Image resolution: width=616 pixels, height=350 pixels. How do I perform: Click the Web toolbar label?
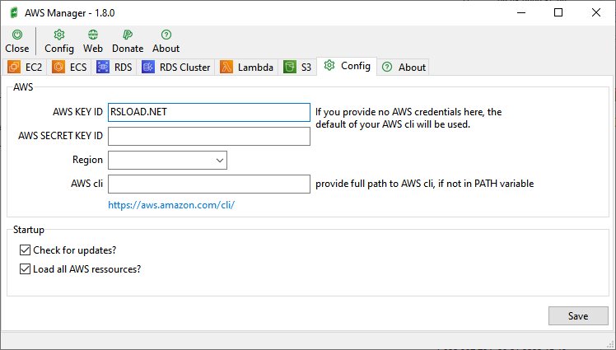[93, 49]
